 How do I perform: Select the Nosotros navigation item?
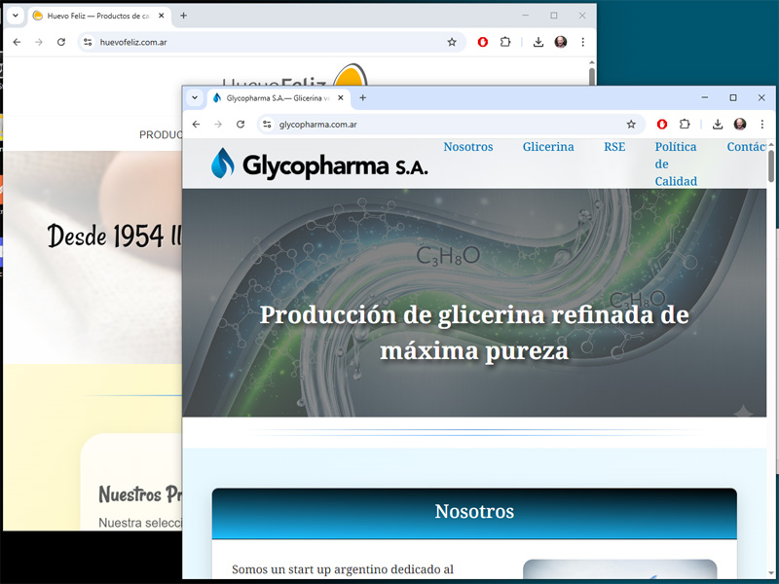pyautogui.click(x=468, y=147)
